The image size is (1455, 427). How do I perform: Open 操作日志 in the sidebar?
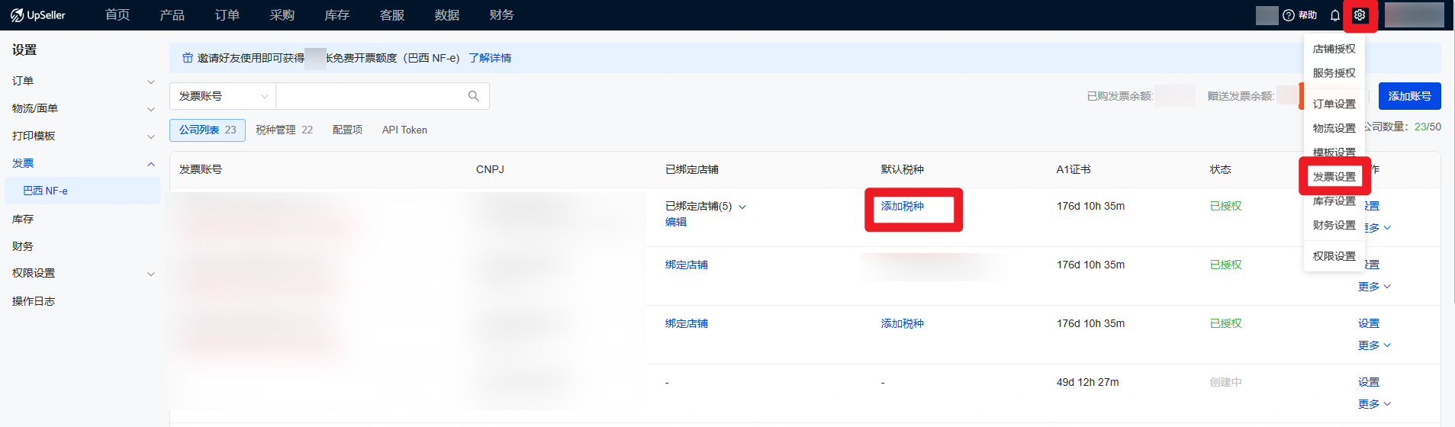click(34, 301)
